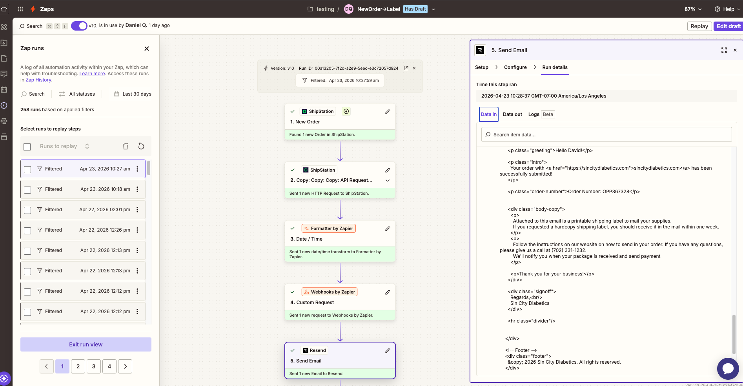The height and width of the screenshot is (386, 743).
Task: Open the Has Draft dropdown chevron
Action: [x=433, y=9]
